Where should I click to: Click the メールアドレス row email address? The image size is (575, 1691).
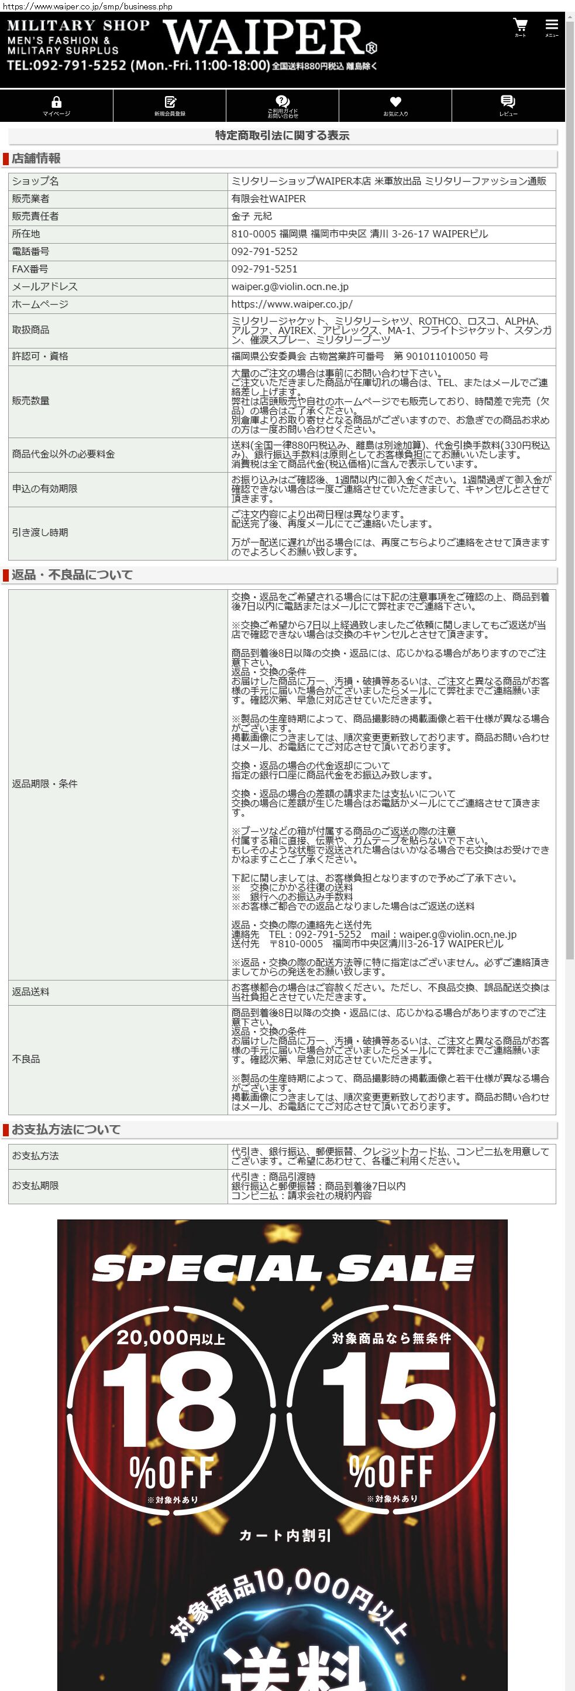[290, 286]
